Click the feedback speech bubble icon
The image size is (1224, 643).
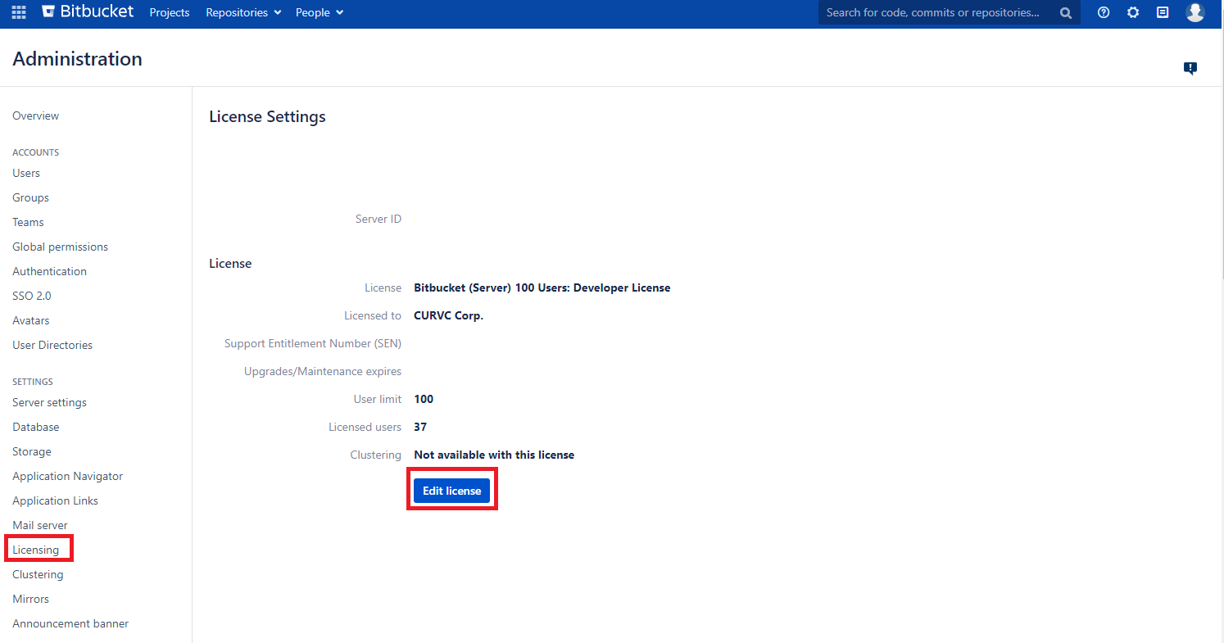1190,69
